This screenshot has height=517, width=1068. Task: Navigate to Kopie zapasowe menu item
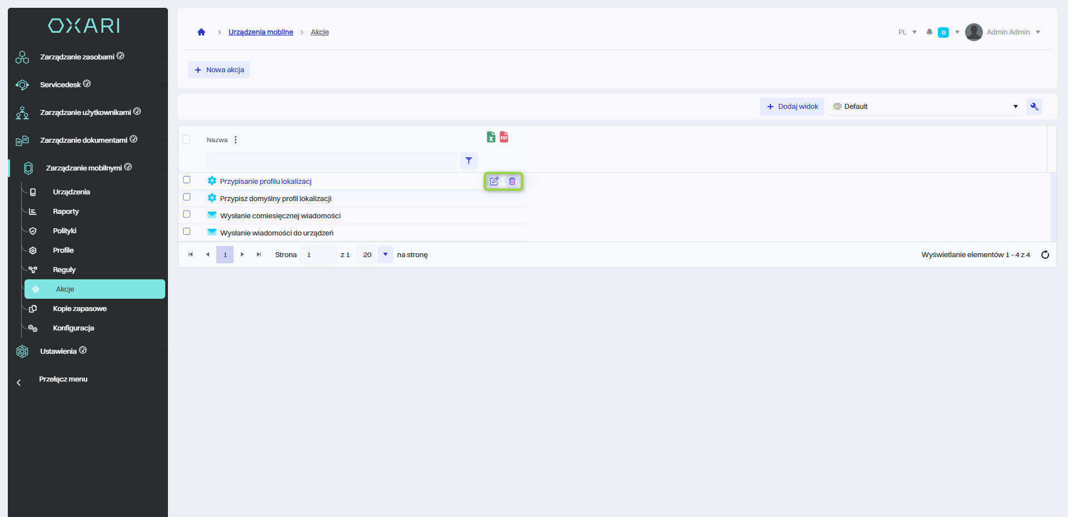pyautogui.click(x=80, y=309)
